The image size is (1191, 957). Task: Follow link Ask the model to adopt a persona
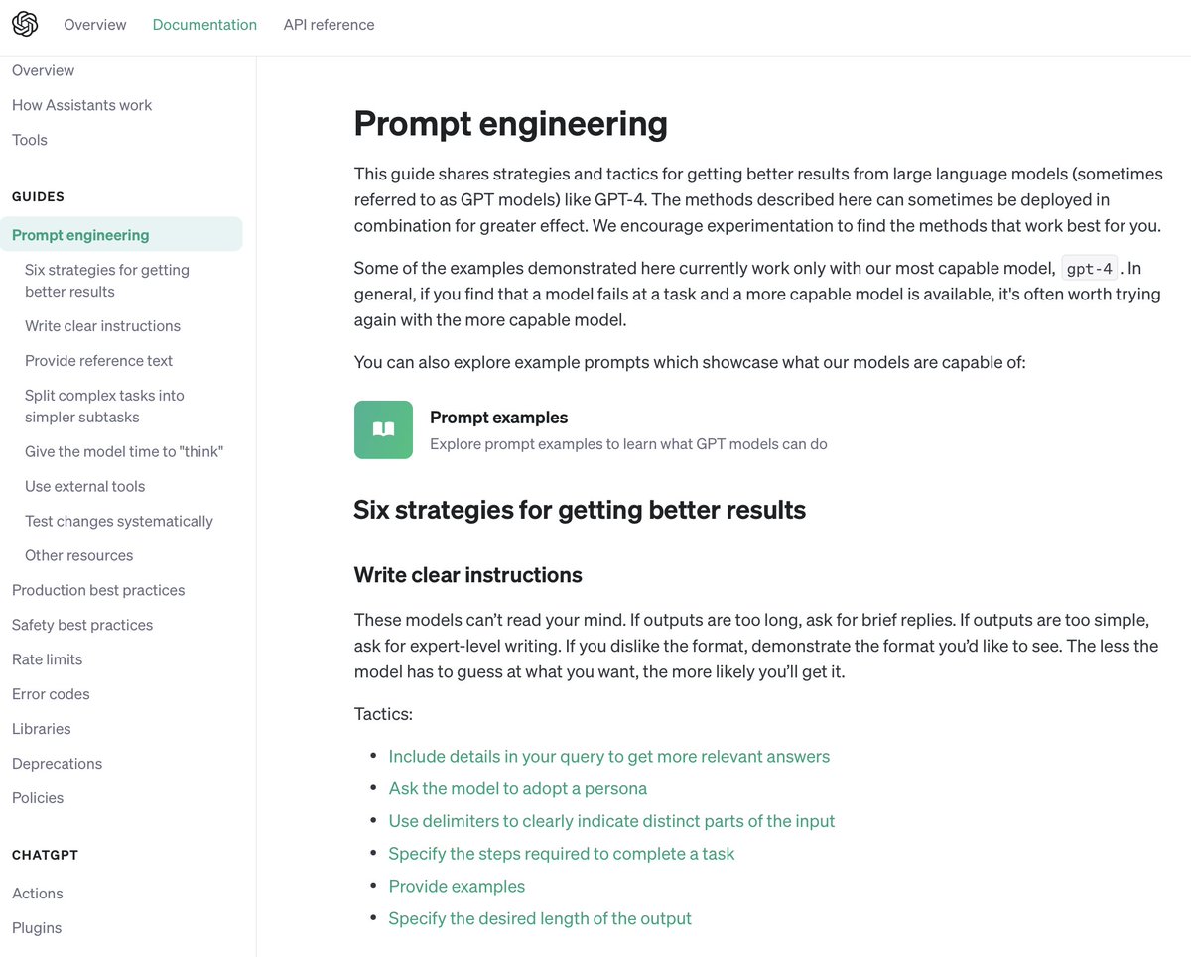pyautogui.click(x=518, y=788)
